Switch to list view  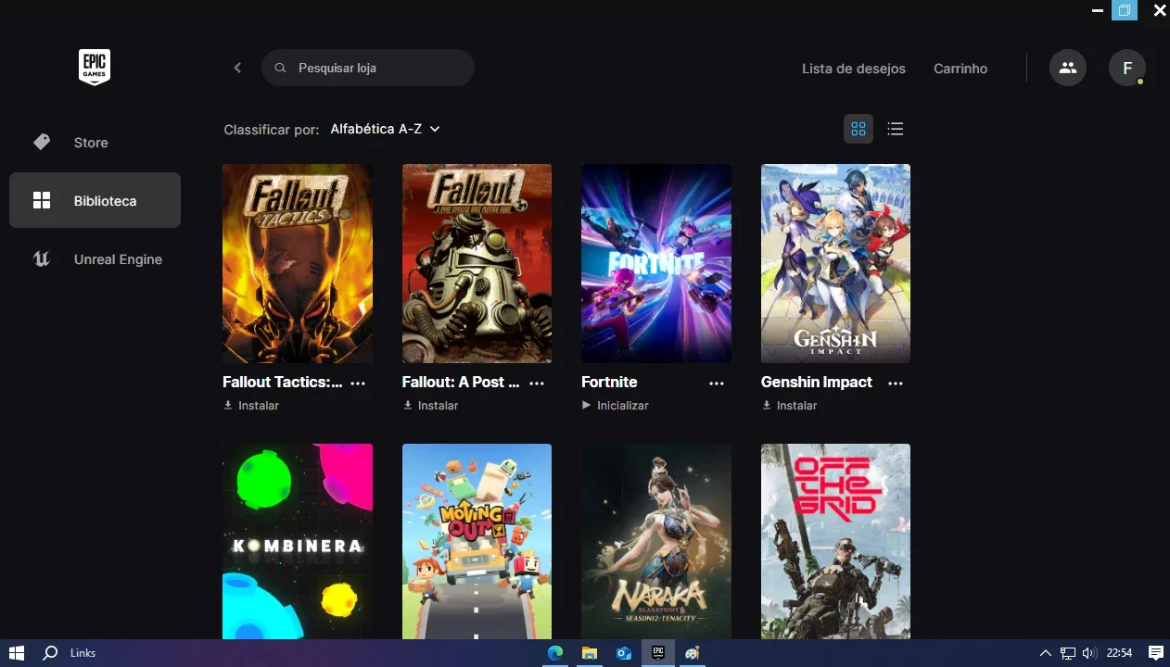pyautogui.click(x=895, y=129)
